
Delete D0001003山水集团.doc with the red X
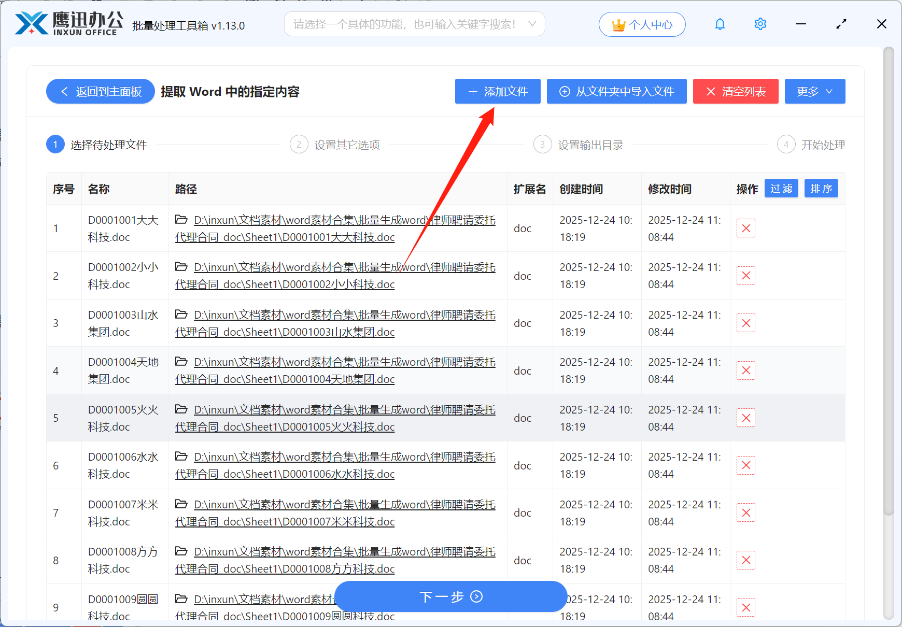click(746, 323)
